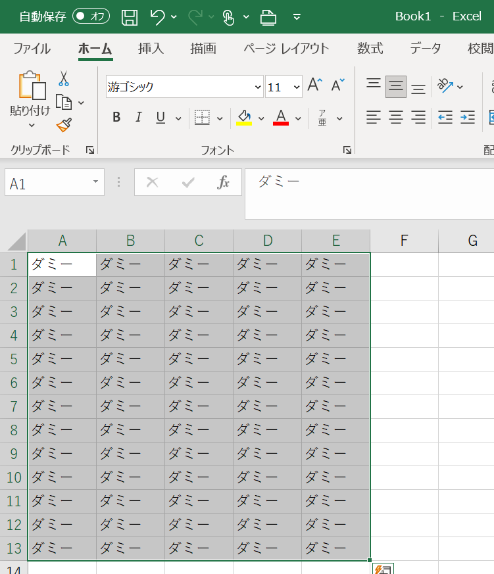494x574 pixels.
Task: Toggle the AutoSave switch
Action: pyautogui.click(x=91, y=16)
